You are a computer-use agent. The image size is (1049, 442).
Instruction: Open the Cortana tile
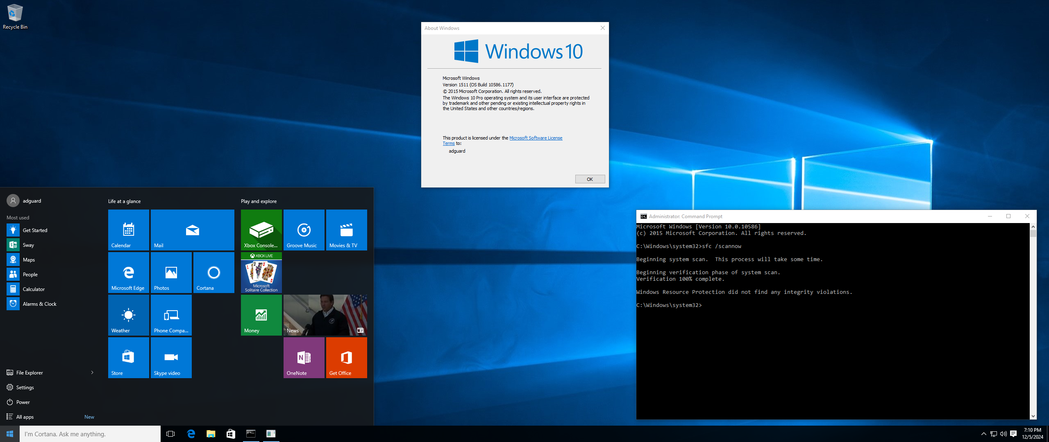click(213, 273)
